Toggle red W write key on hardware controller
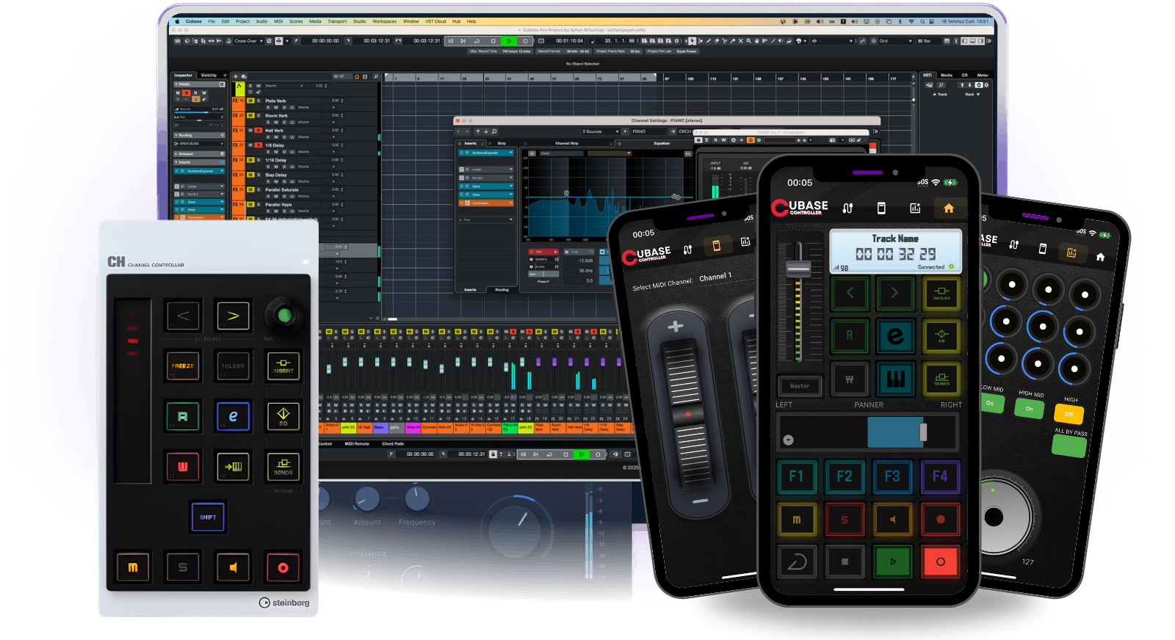Screen dimensions: 1175x640 183,466
